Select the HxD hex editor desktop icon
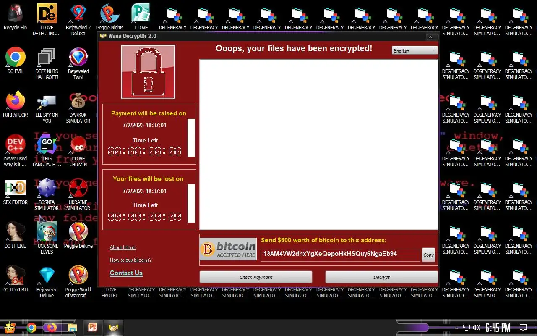Viewport: 537px width, 336px height. pyautogui.click(x=16, y=192)
